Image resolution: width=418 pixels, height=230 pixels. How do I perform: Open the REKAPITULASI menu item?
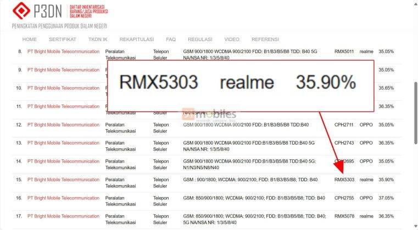click(x=136, y=39)
